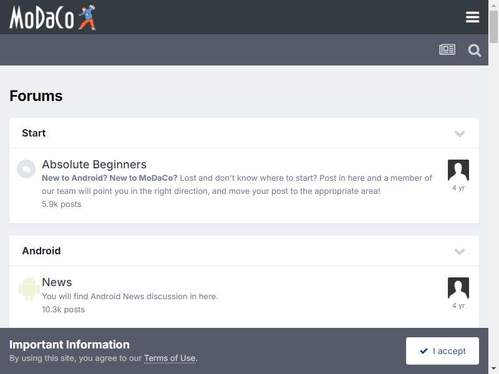The image size is (499, 374).
Task: Click 'You will find Android News discussion' description
Action: pyautogui.click(x=130, y=297)
